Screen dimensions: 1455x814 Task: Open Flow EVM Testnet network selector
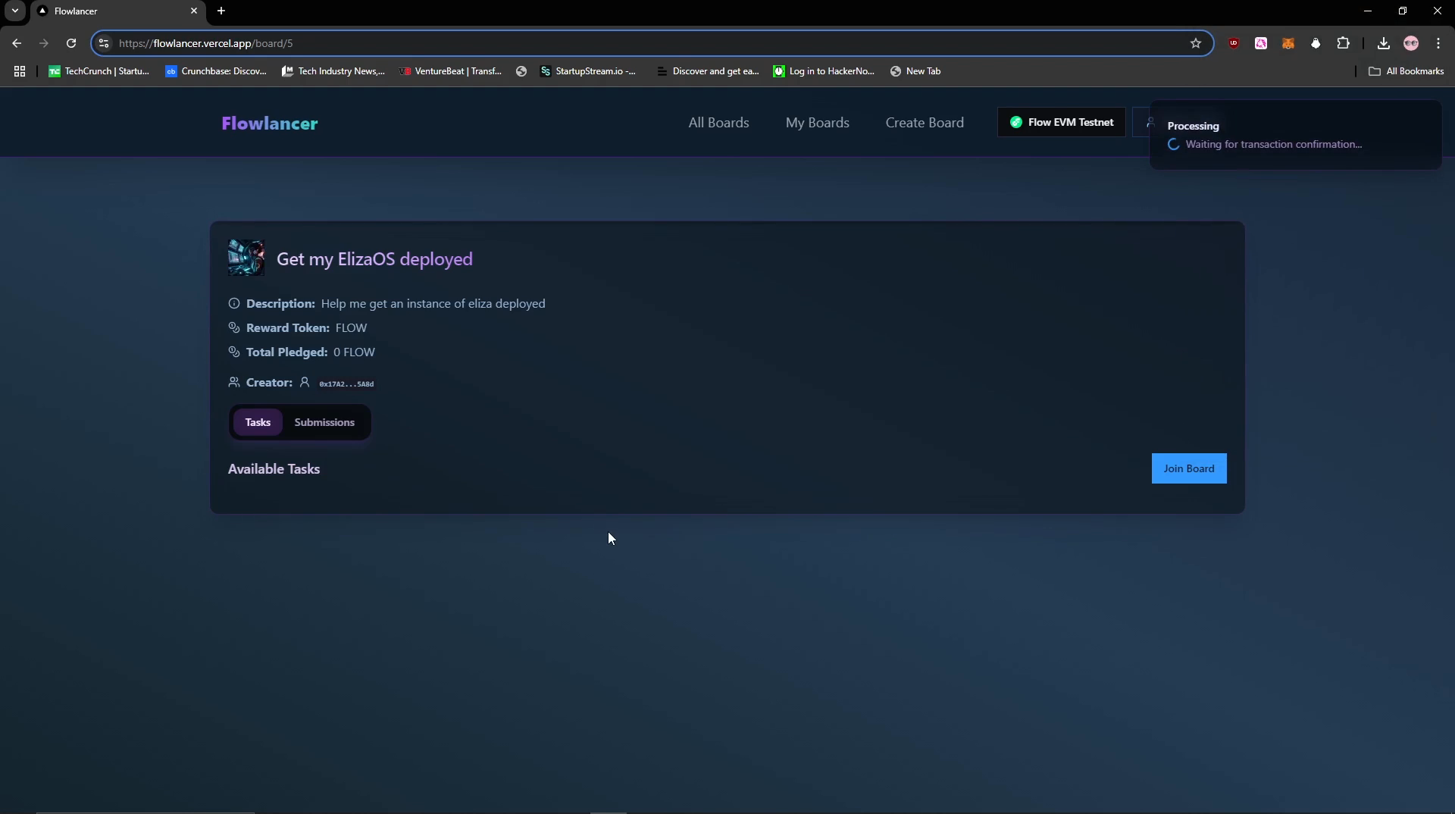point(1061,122)
